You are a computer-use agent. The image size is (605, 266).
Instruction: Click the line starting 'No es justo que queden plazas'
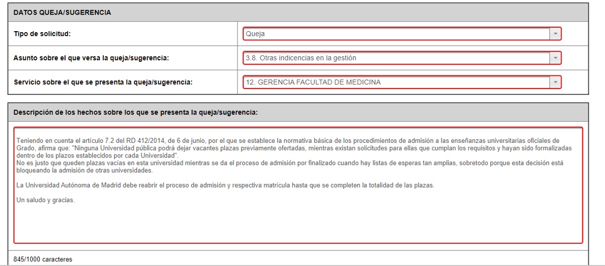(x=290, y=163)
